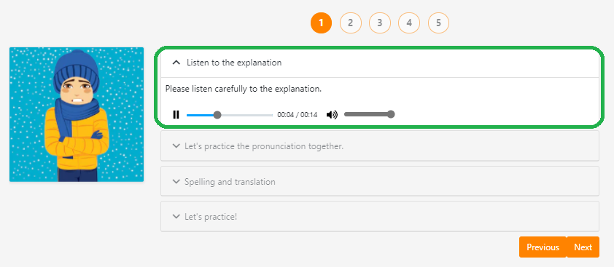Click the volume slider handle

390,114
